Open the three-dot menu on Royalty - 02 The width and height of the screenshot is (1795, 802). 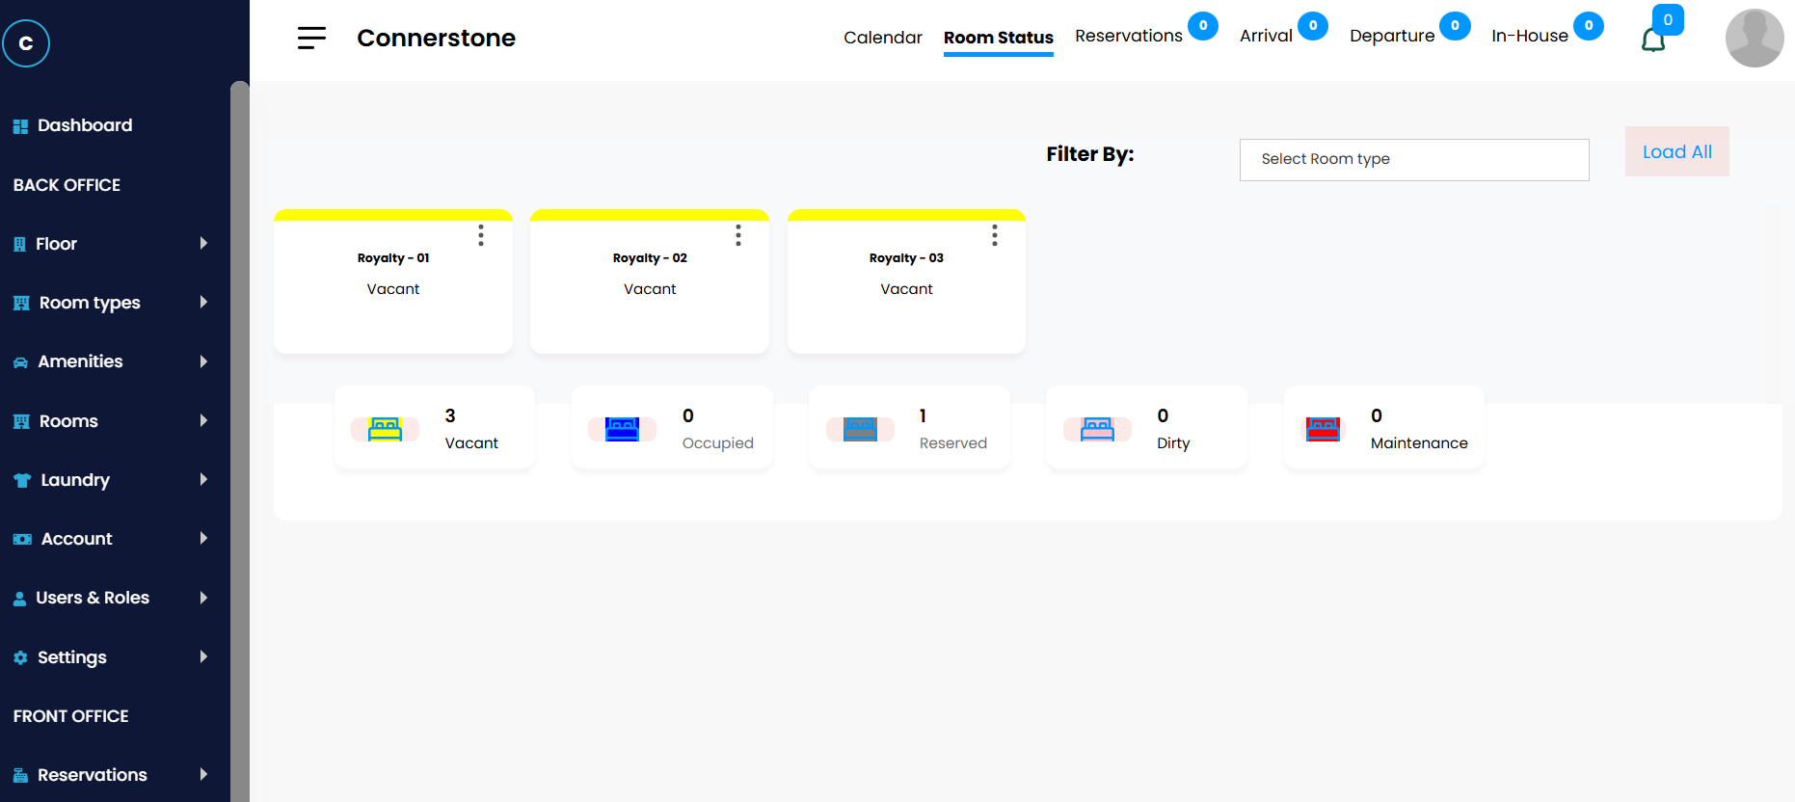coord(738,235)
